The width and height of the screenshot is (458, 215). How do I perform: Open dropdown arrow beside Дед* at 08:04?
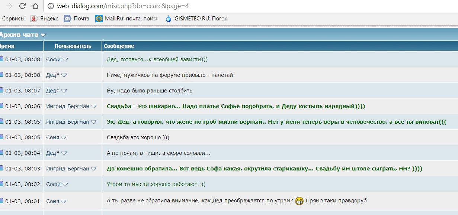point(64,153)
